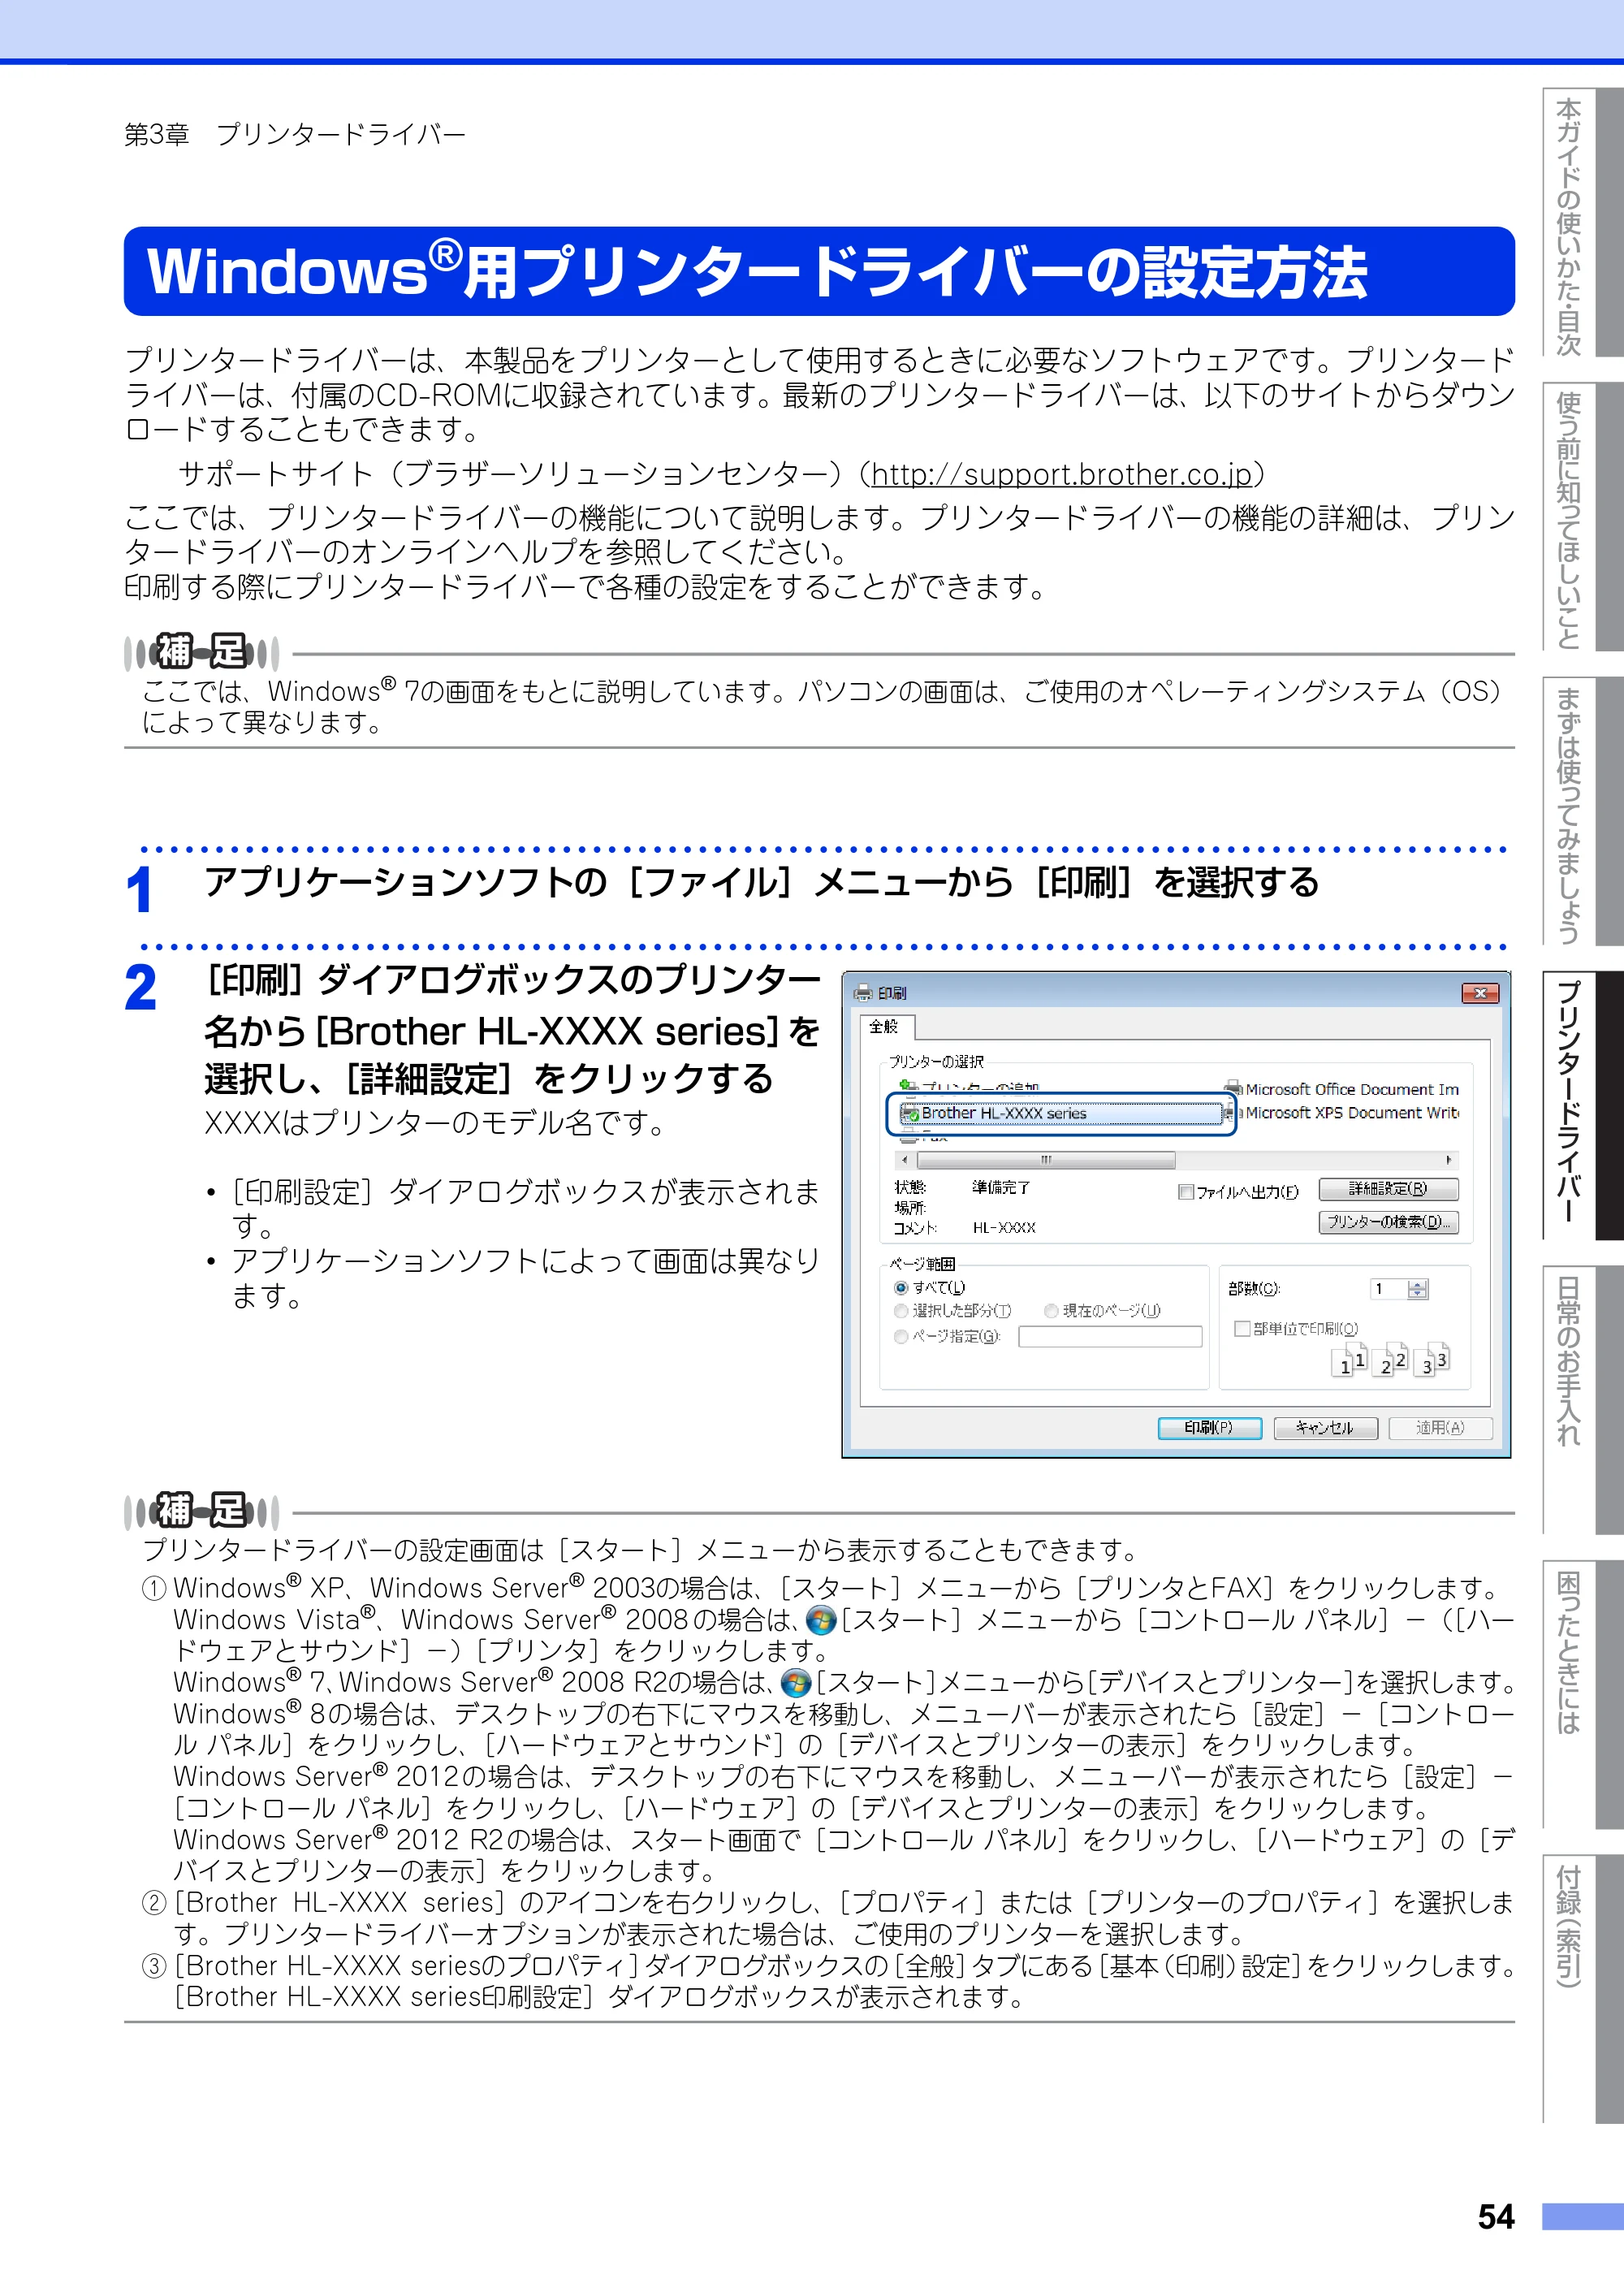Click left arrow of printer list scrollbar
The image size is (1624, 2292).
coord(905,1160)
